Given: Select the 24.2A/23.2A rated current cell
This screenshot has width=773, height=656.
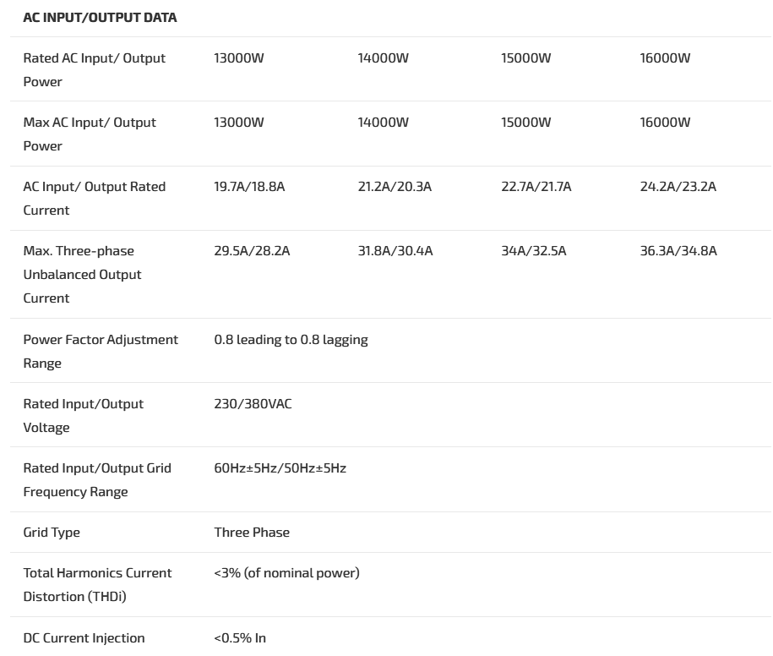Looking at the screenshot, I should [x=678, y=187].
